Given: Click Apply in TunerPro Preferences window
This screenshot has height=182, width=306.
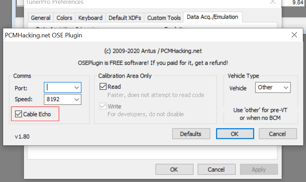Looking at the screenshot, I should pos(259,170).
